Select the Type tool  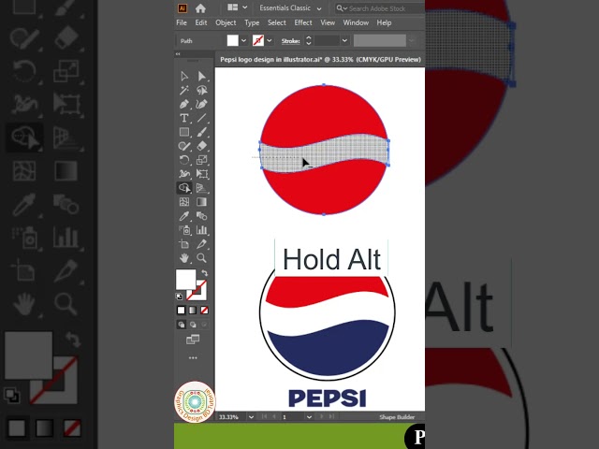click(x=184, y=118)
